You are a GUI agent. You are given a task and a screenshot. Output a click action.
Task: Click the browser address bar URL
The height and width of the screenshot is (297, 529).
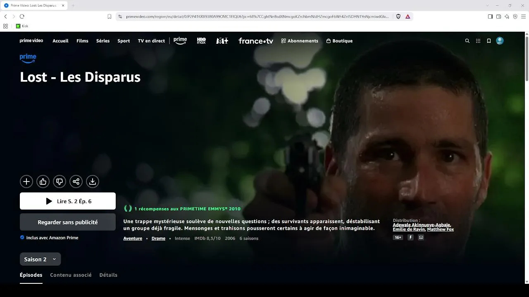click(x=257, y=16)
